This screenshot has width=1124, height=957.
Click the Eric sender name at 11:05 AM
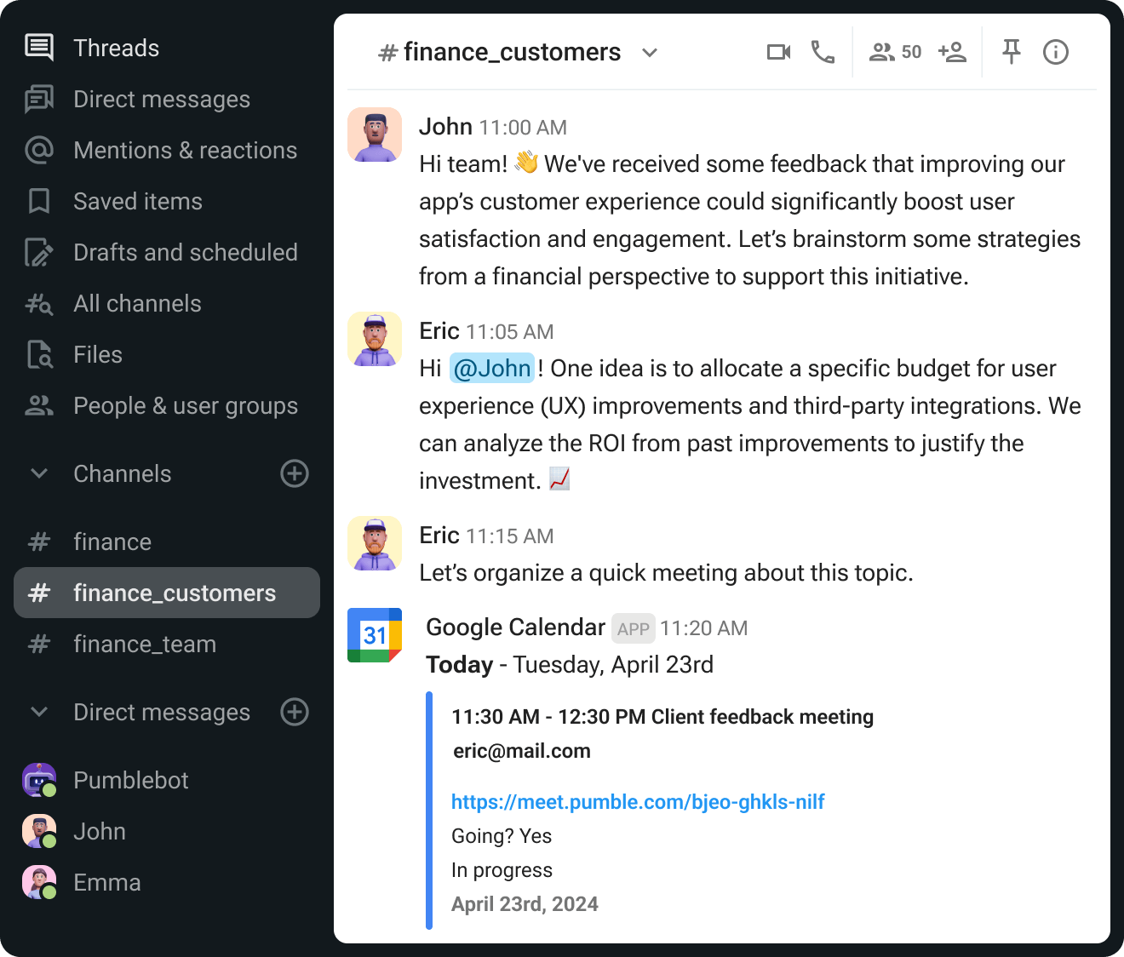pyautogui.click(x=439, y=330)
